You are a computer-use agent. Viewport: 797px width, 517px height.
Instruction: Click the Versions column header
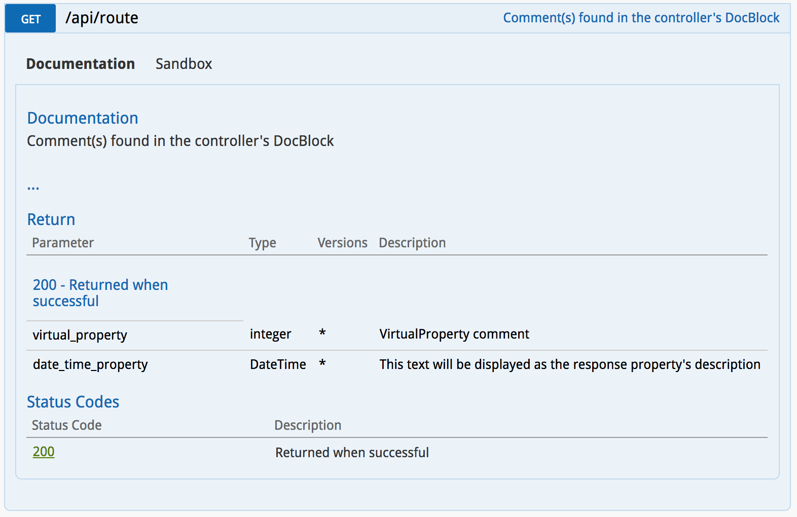point(343,243)
